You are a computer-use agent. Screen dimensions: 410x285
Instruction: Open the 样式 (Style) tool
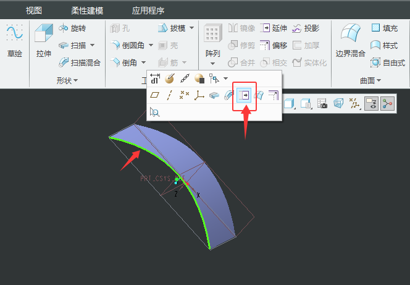[x=384, y=45]
